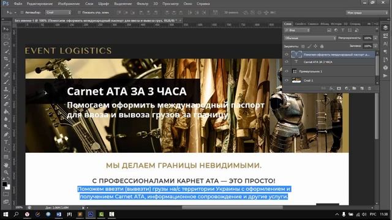Open the Layers panel flyout menu
The height and width of the screenshot is (220, 392).
tap(376, 24)
